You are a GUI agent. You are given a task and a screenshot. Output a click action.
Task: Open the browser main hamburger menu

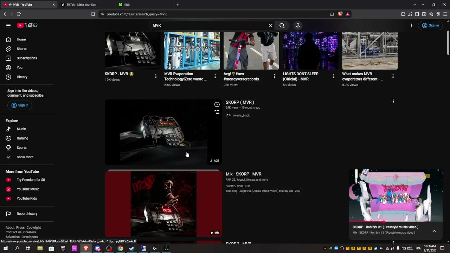click(x=445, y=14)
